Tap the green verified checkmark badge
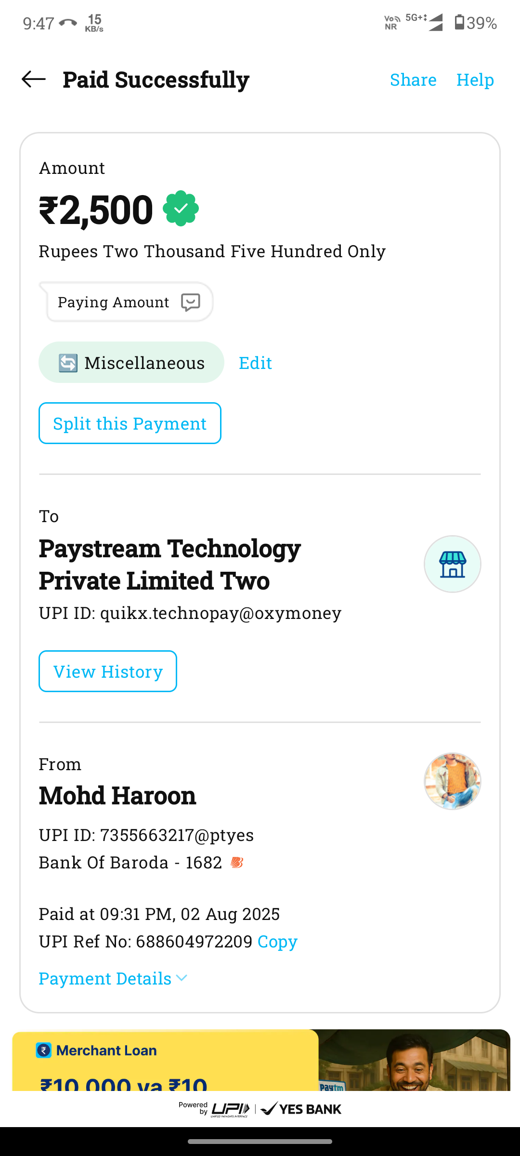The height and width of the screenshot is (1156, 520). pos(181,209)
